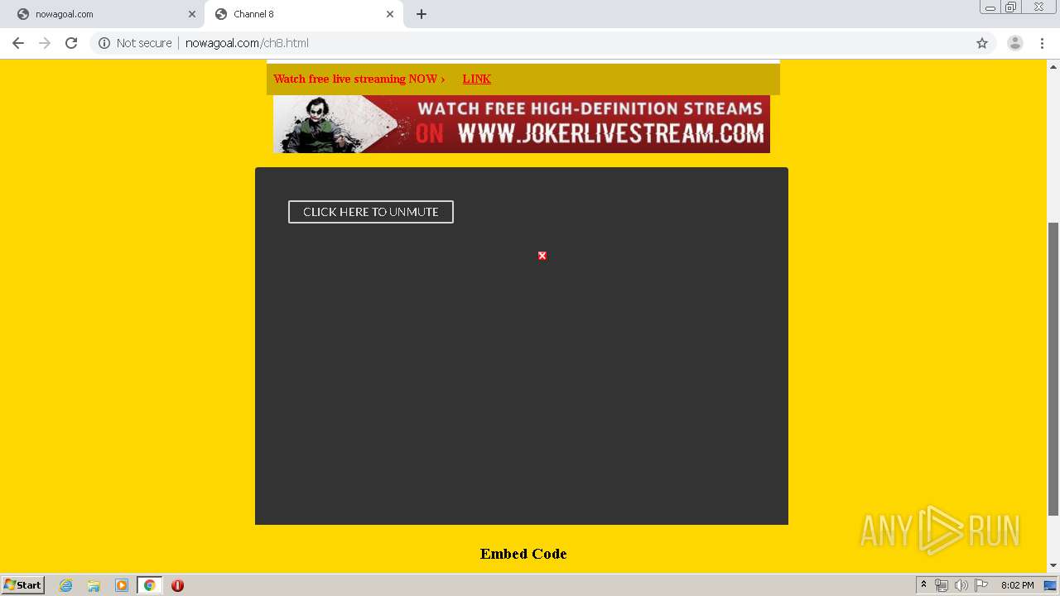The image size is (1060, 596).
Task: Click CLICK HERE TO UNMUTE button
Action: pos(371,212)
